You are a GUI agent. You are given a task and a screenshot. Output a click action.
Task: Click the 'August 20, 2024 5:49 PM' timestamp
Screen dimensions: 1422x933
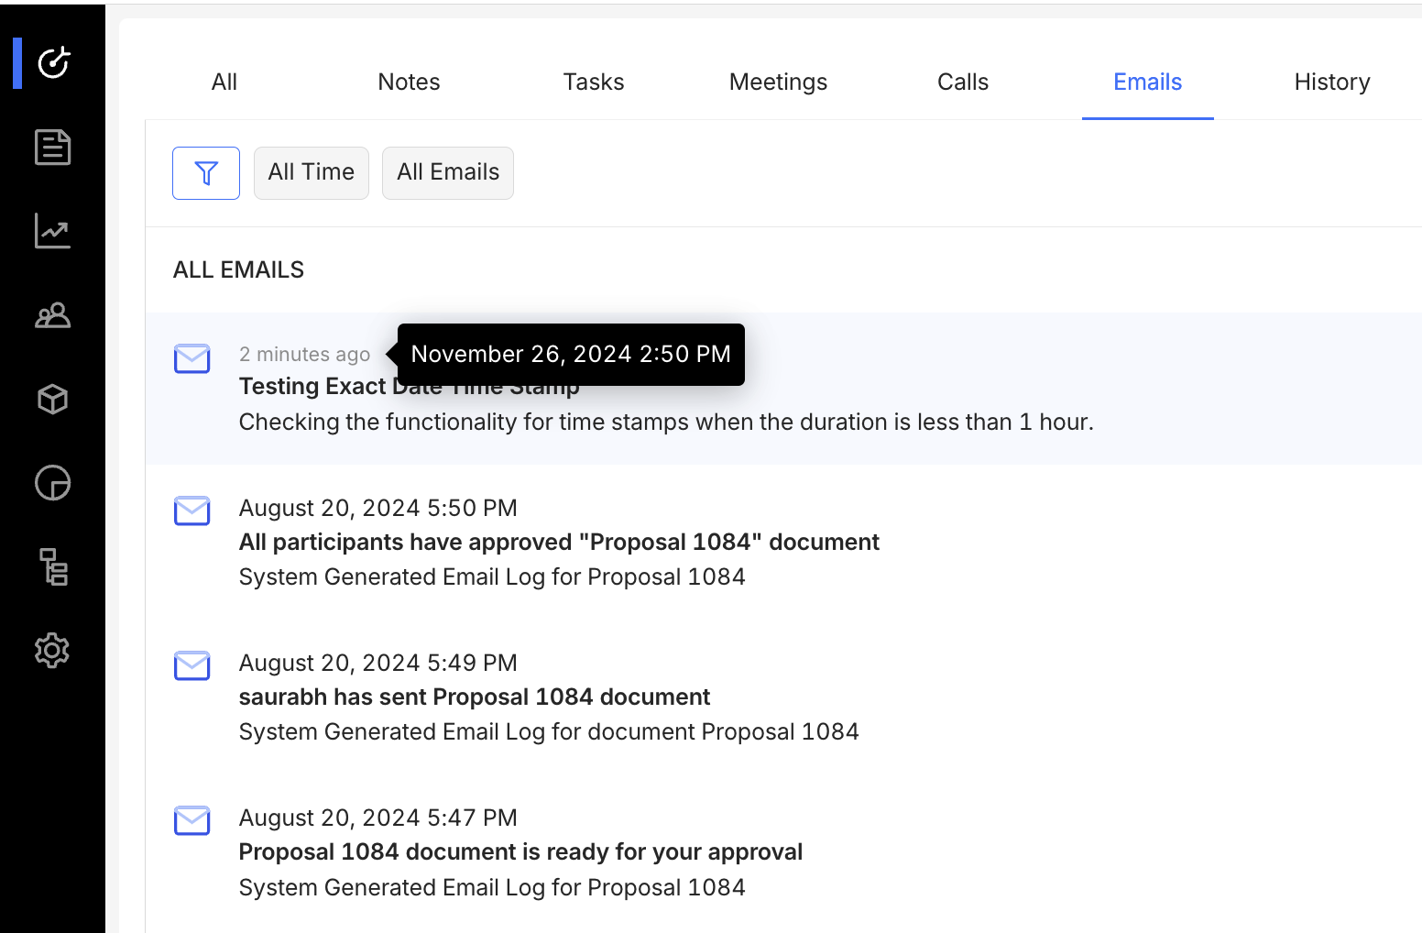coord(378,664)
